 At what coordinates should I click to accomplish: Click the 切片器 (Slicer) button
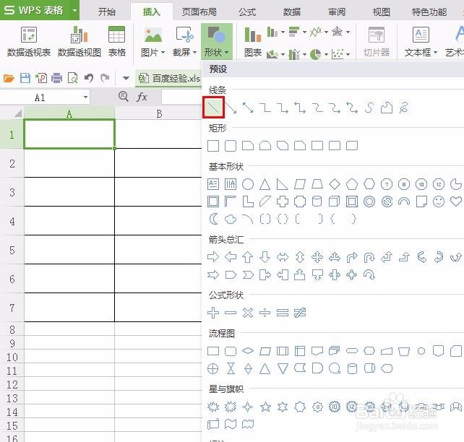click(x=377, y=42)
